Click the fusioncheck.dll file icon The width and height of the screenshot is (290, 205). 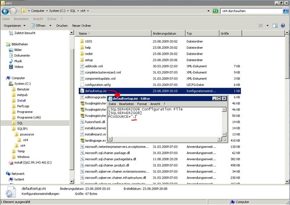click(x=82, y=121)
